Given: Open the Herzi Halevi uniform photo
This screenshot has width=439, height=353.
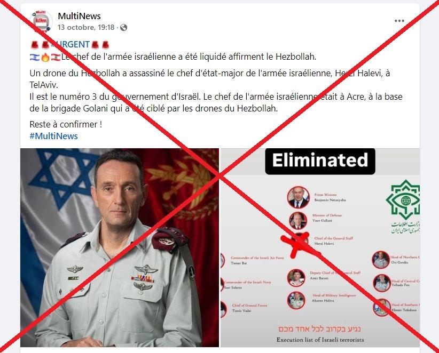Looking at the screenshot, I should [120, 247].
